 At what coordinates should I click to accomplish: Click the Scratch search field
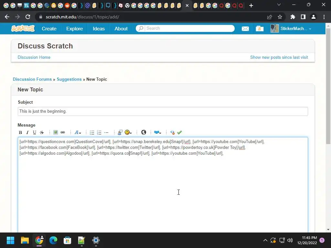(x=189, y=28)
